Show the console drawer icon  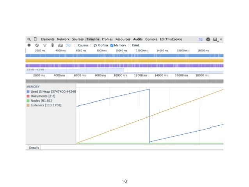pyautogui.click(x=201, y=39)
